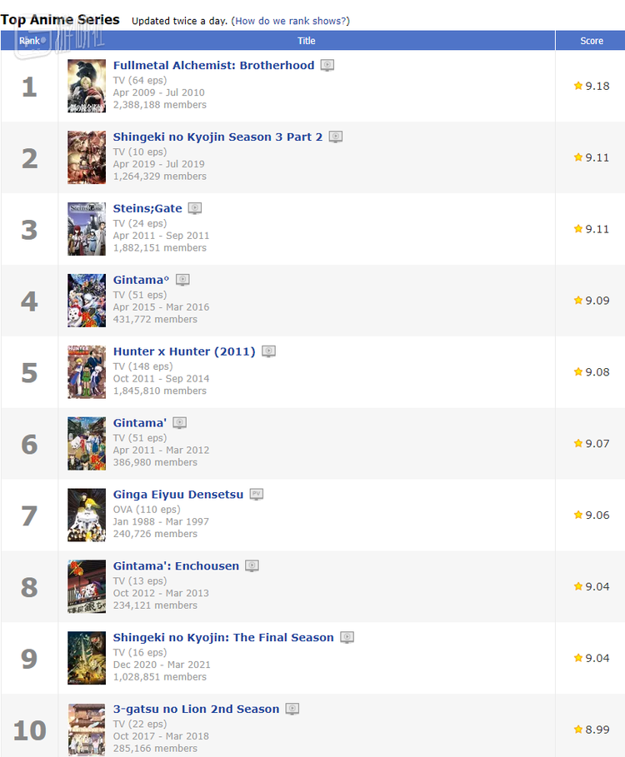
Task: Click the Steins;Gate cover thumbnail
Action: tap(87, 229)
